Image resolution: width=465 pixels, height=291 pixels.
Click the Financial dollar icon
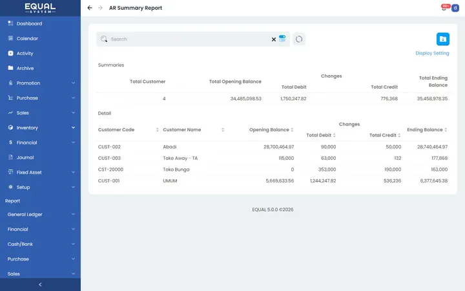[11, 142]
